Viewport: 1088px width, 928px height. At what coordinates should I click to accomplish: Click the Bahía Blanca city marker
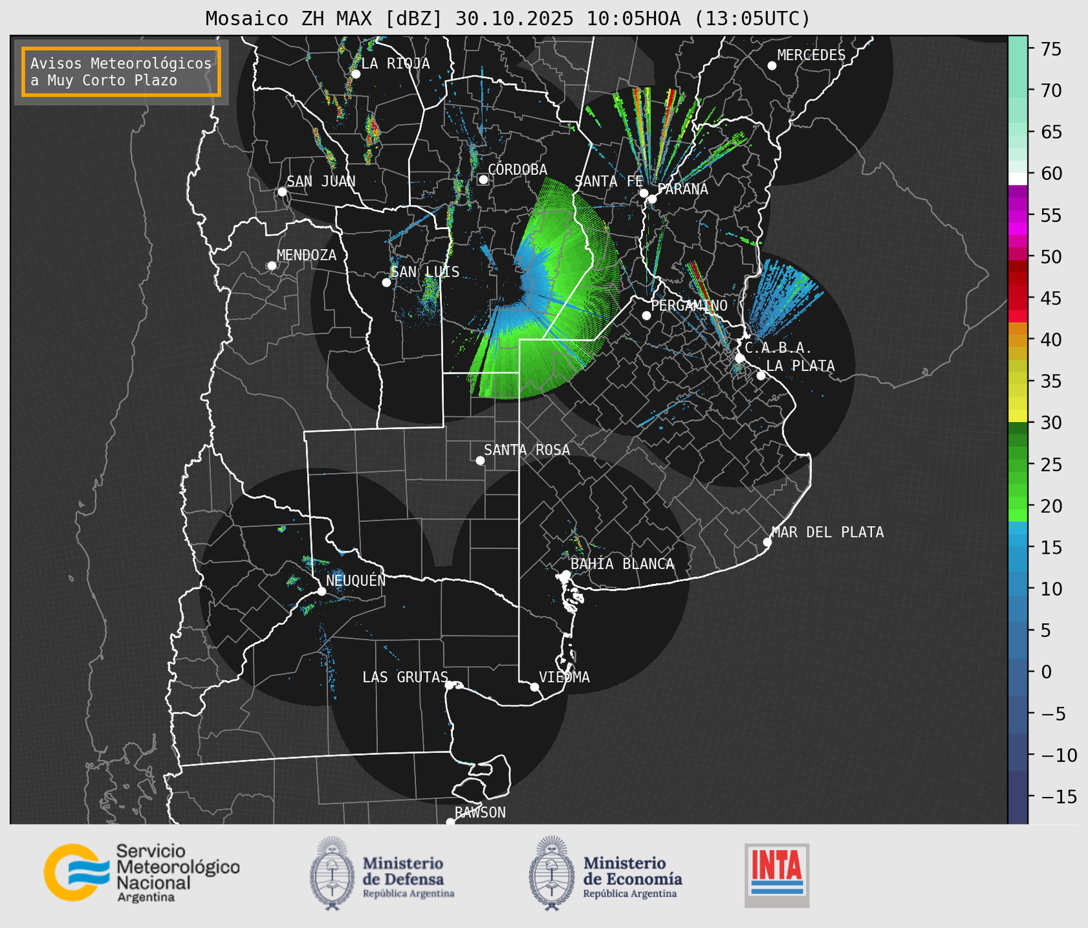point(566,574)
